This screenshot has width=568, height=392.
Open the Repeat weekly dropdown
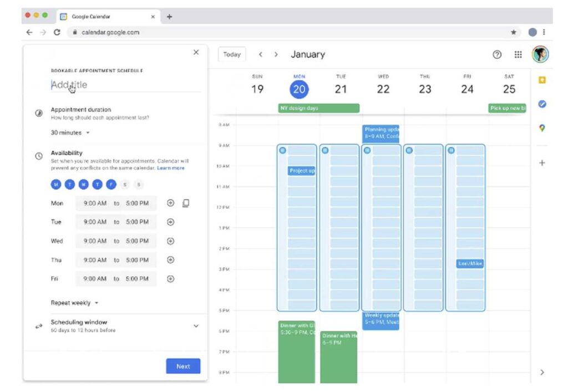(x=75, y=303)
